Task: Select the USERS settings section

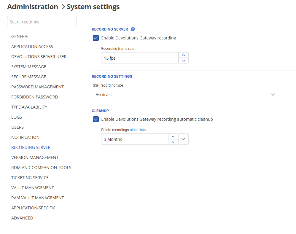Action: click(17, 127)
